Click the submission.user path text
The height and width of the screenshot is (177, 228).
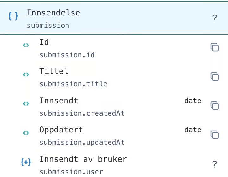71,172
